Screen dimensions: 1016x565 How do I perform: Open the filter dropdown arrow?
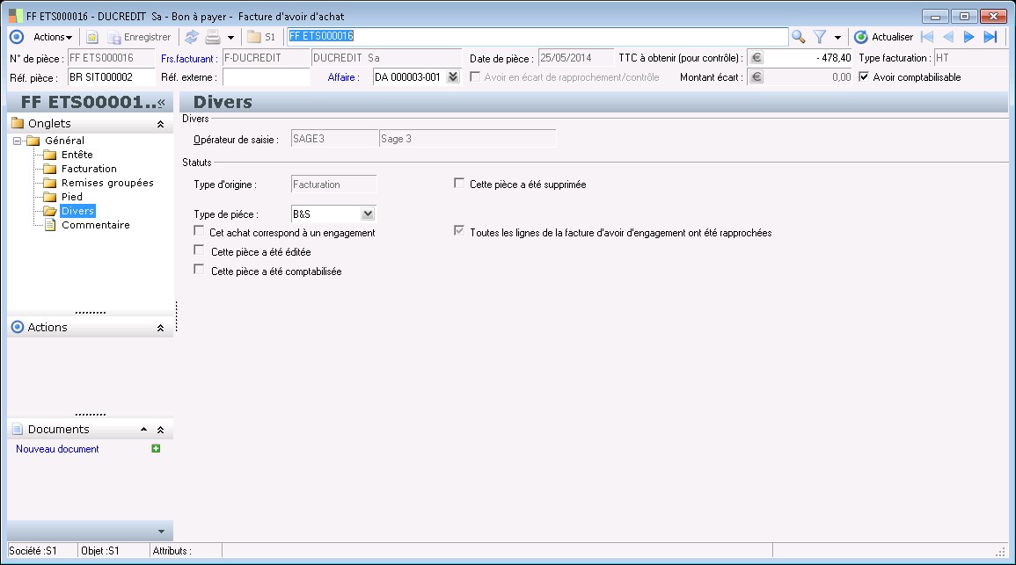pyautogui.click(x=837, y=38)
